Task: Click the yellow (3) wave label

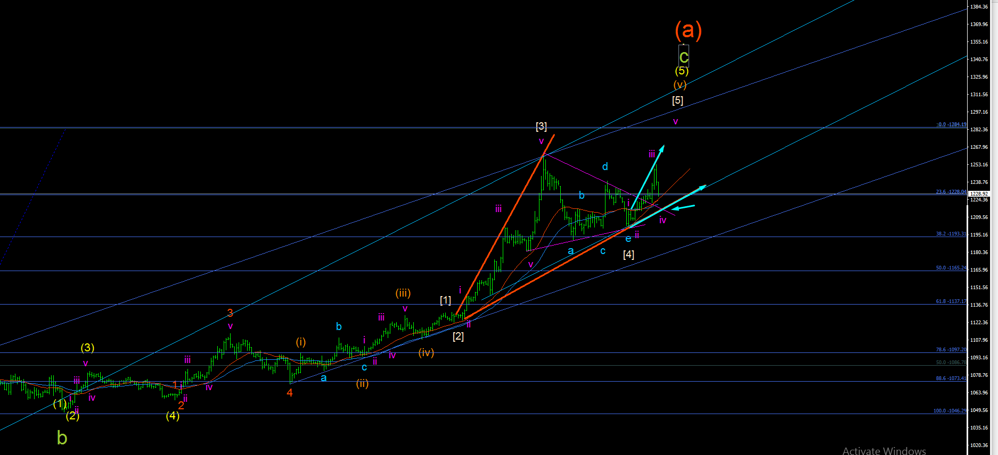Action: pos(87,348)
